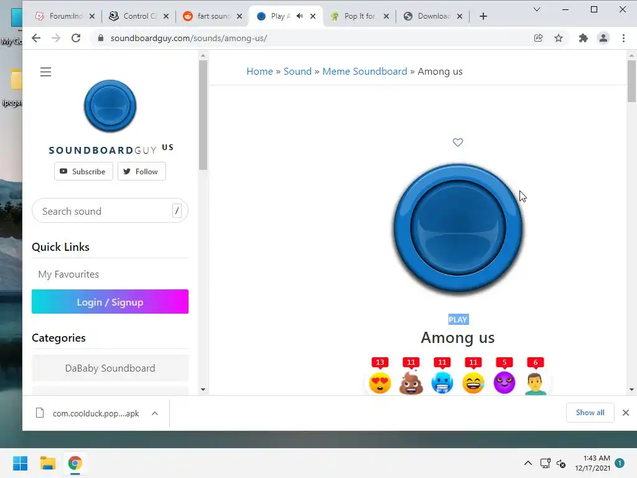Image resolution: width=637 pixels, height=478 pixels.
Task: Click Chrome taskbar icon
Action: 75,463
